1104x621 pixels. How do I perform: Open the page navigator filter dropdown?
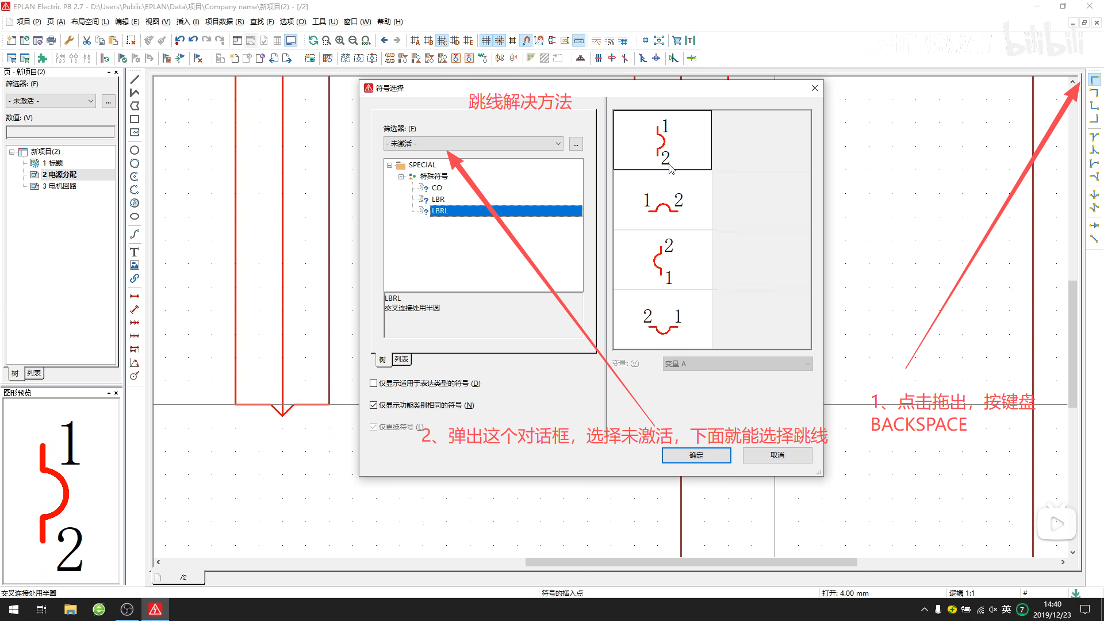point(51,101)
